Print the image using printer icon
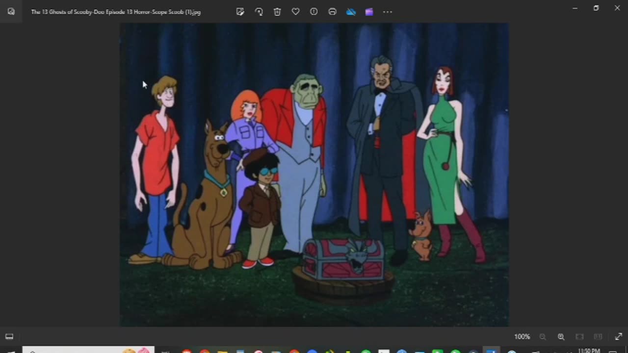The width and height of the screenshot is (628, 353). click(332, 12)
